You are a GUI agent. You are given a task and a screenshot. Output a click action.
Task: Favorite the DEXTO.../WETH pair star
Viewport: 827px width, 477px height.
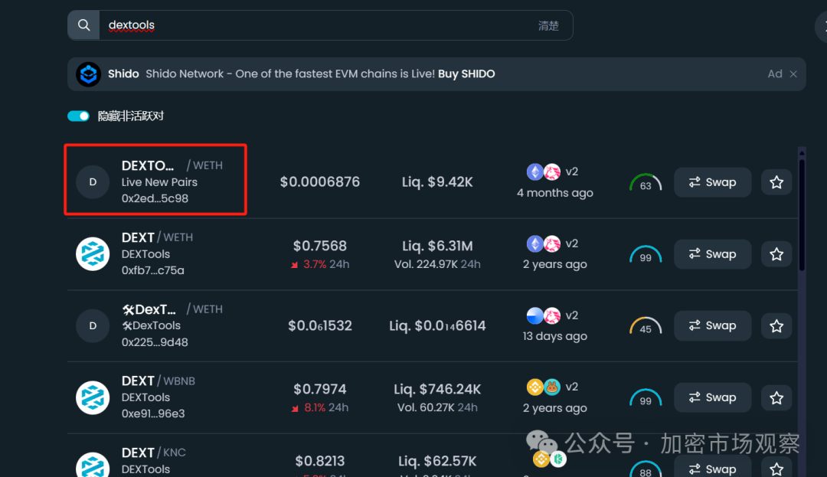click(776, 182)
